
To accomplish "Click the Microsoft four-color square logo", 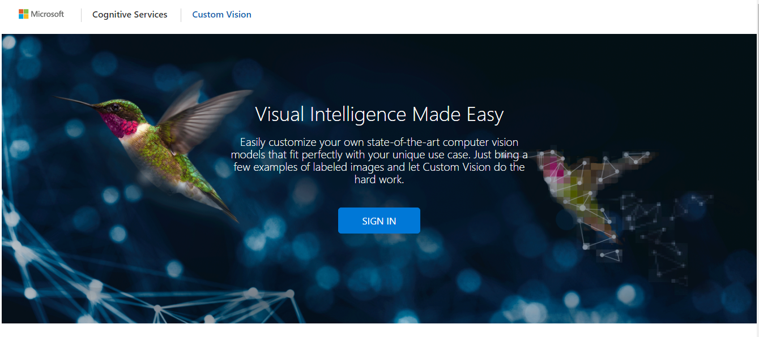I will coord(23,14).
